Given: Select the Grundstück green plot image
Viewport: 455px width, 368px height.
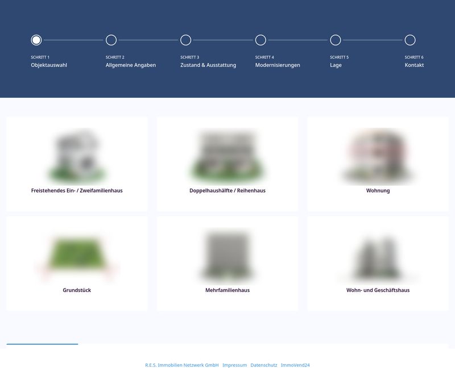Looking at the screenshot, I should point(77,256).
